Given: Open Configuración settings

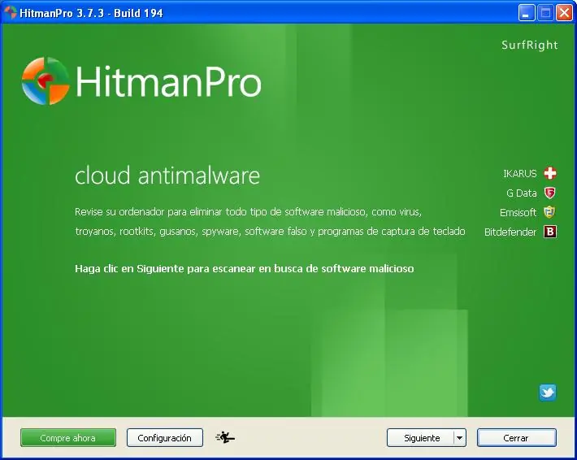Looking at the screenshot, I should (165, 438).
